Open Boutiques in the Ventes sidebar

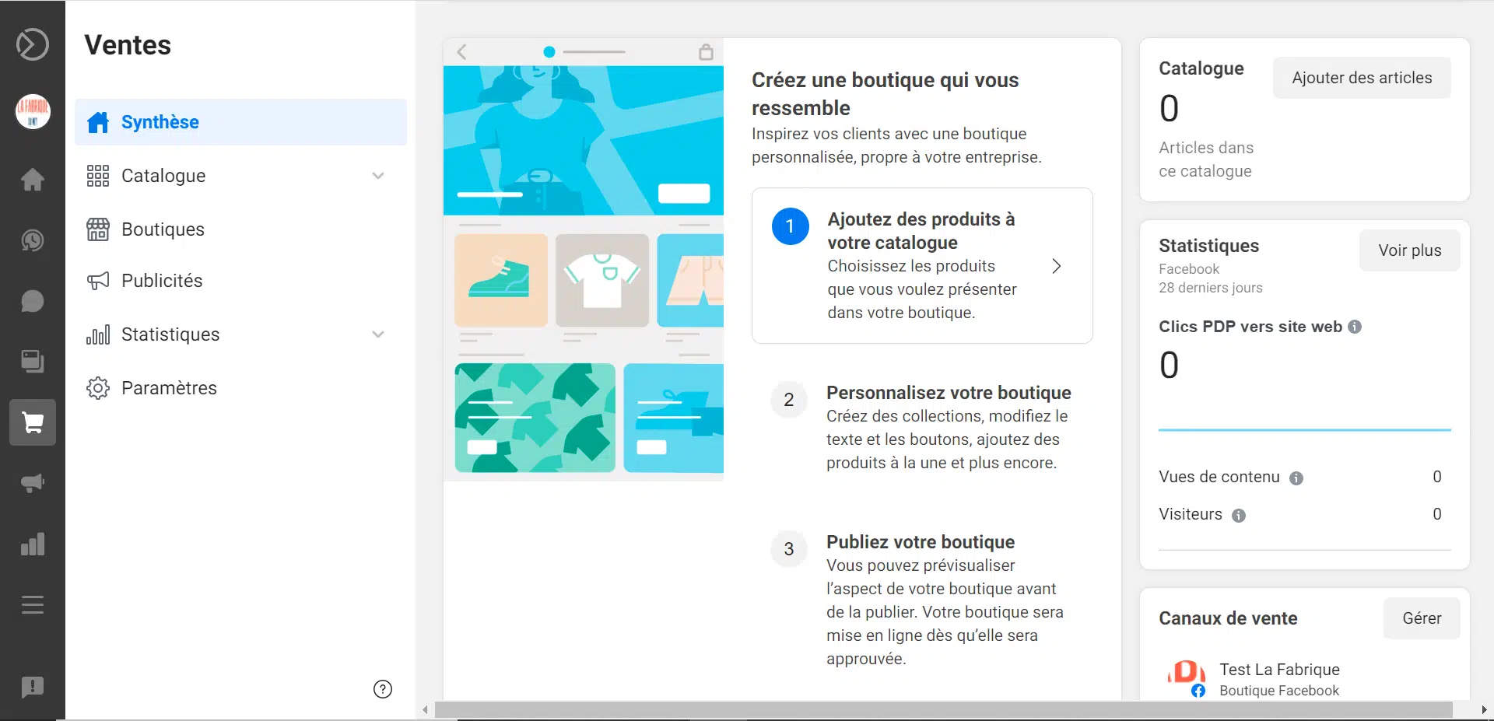click(163, 229)
